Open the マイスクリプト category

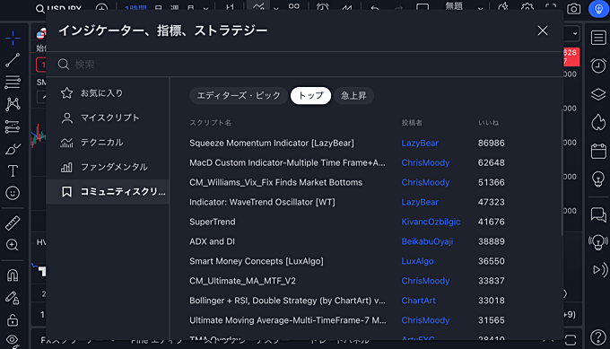click(x=108, y=118)
